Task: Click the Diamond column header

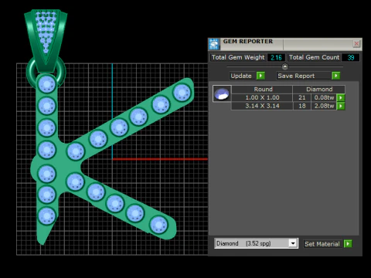Action: pos(319,90)
